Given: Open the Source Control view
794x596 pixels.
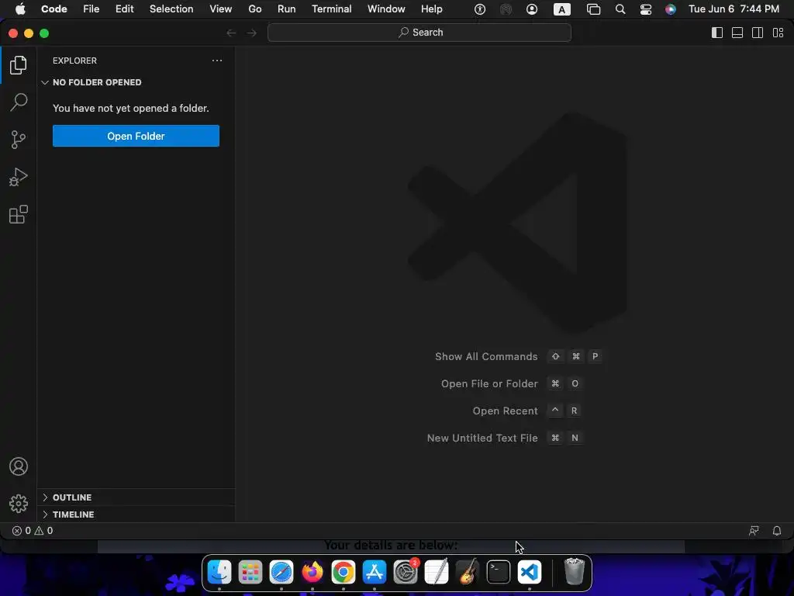Looking at the screenshot, I should coord(19,140).
